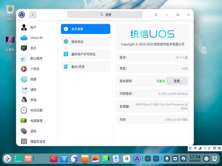
Task: Open the power shutdown button in dock
Action: pyautogui.click(x=206, y=159)
